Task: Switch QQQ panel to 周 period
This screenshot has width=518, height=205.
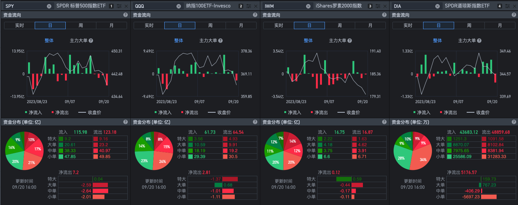Action: [x=210, y=25]
